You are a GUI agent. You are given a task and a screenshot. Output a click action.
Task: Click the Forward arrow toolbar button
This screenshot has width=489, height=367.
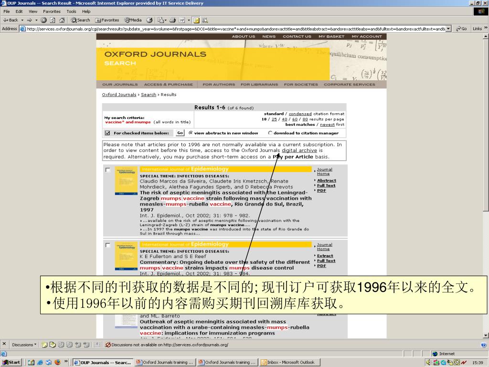point(29,20)
